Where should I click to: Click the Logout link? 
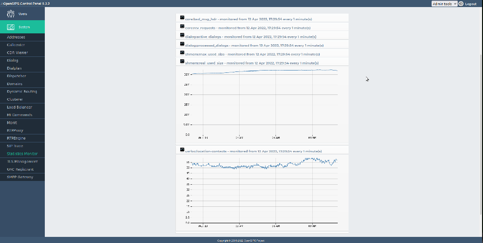pyautogui.click(x=471, y=4)
